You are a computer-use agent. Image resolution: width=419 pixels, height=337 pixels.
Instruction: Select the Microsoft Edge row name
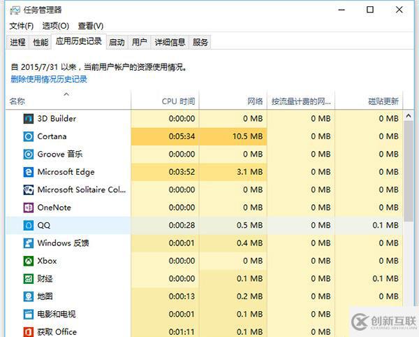point(66,172)
